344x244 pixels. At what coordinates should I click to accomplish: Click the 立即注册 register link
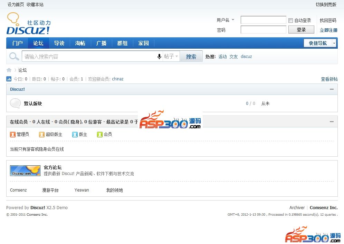click(x=328, y=30)
